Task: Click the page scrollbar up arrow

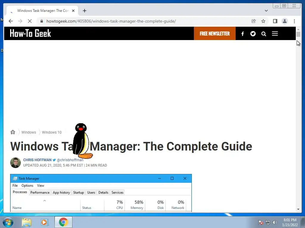Action: (298, 29)
